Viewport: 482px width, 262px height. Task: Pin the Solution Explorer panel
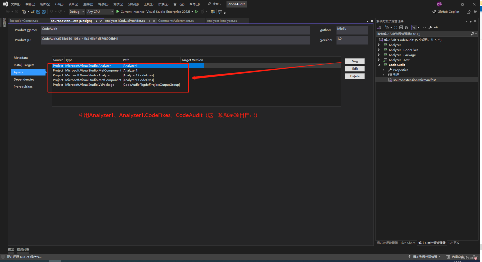pos(470,21)
